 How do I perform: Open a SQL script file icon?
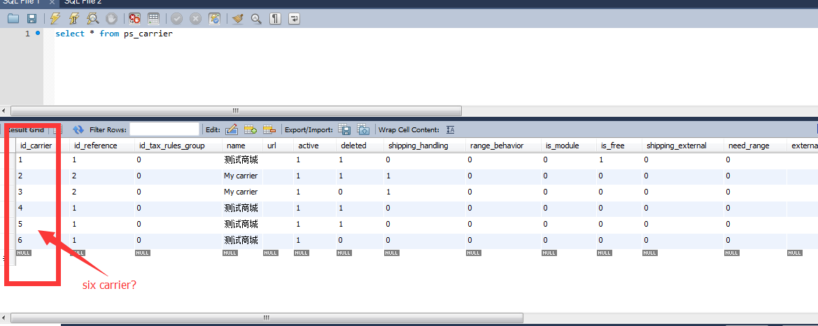[x=13, y=19]
